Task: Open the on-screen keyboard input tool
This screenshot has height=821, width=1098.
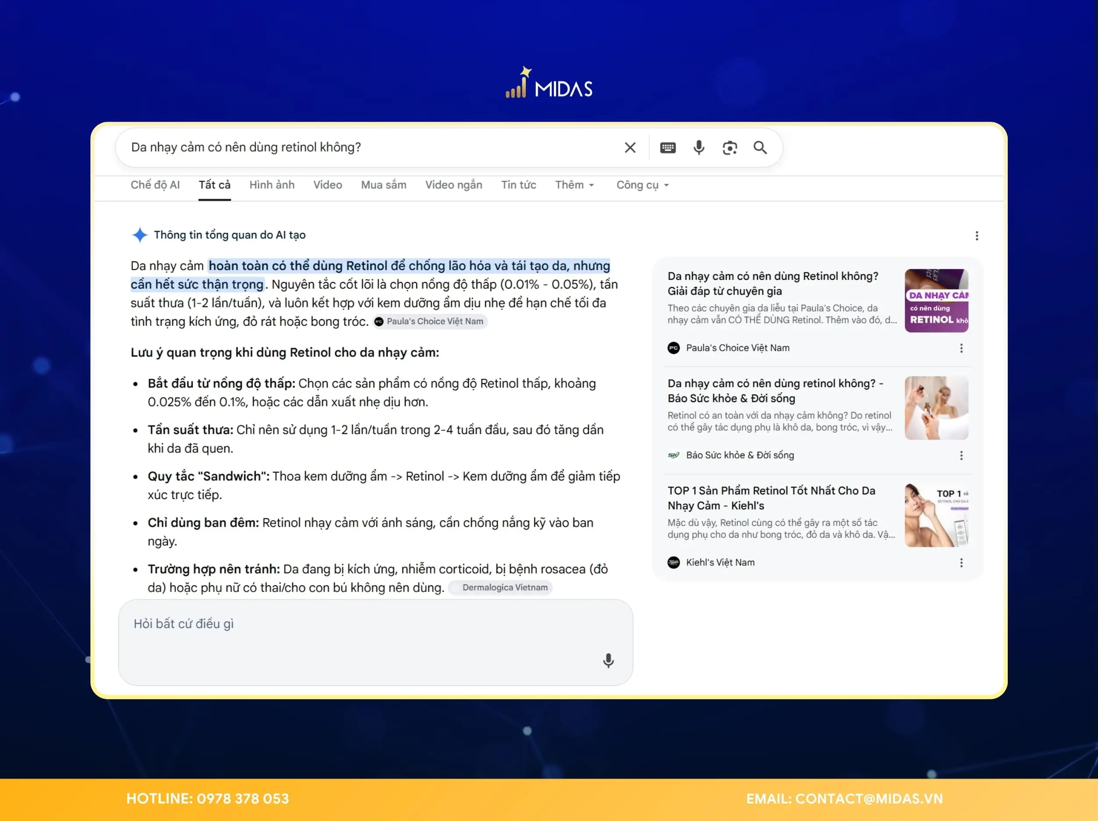Action: pyautogui.click(x=668, y=147)
